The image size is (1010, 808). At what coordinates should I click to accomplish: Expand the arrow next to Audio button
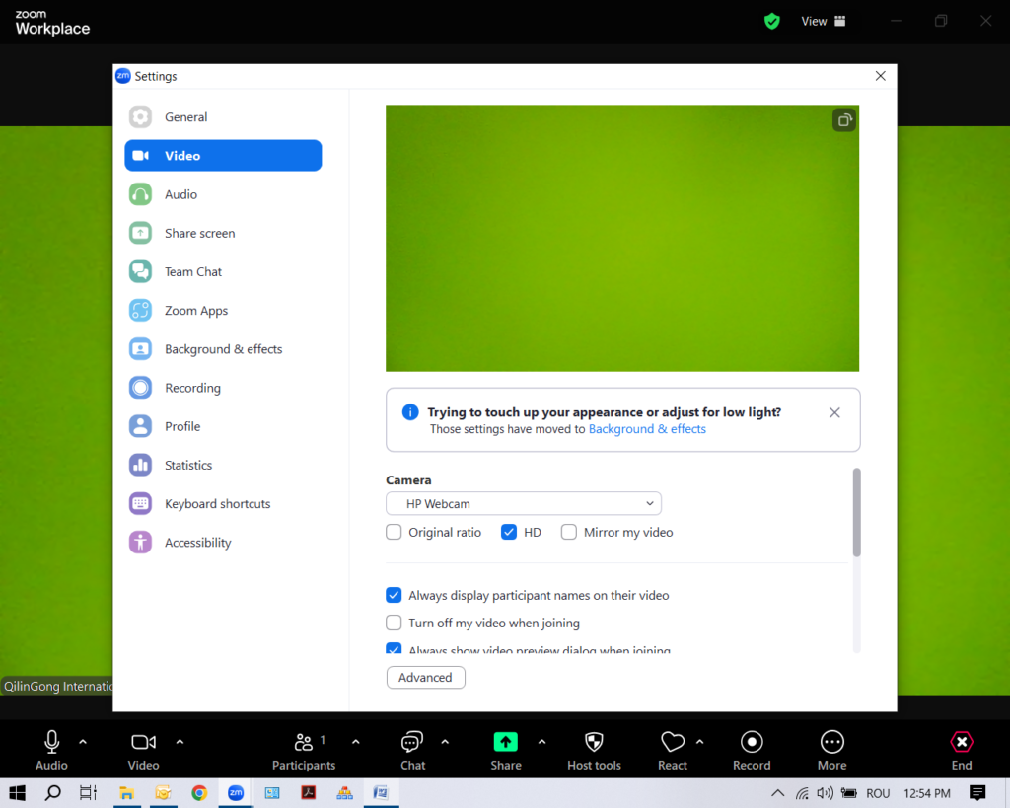[83, 742]
